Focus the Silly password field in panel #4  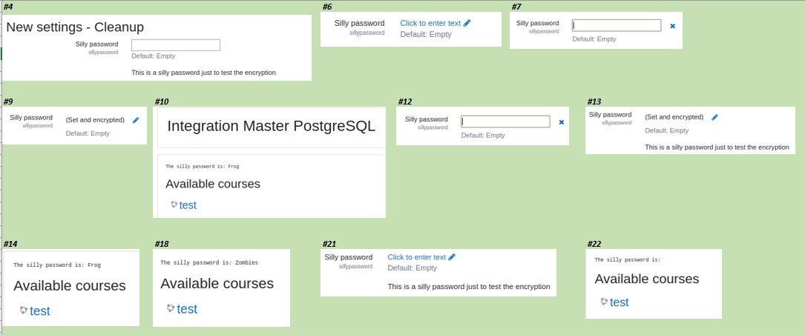(x=176, y=45)
